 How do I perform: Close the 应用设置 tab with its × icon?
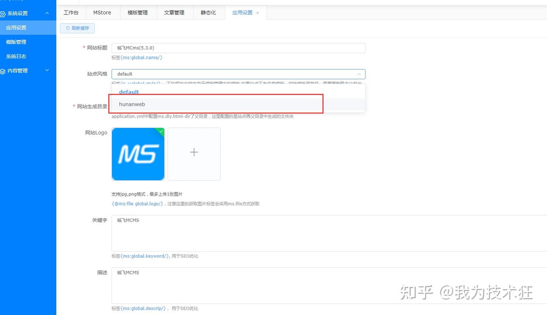(x=258, y=13)
